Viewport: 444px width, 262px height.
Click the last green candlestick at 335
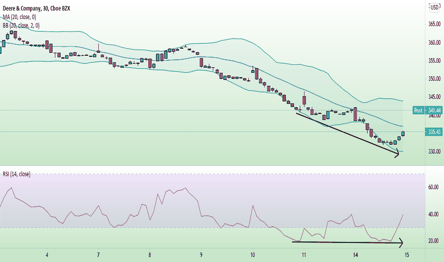(403, 134)
